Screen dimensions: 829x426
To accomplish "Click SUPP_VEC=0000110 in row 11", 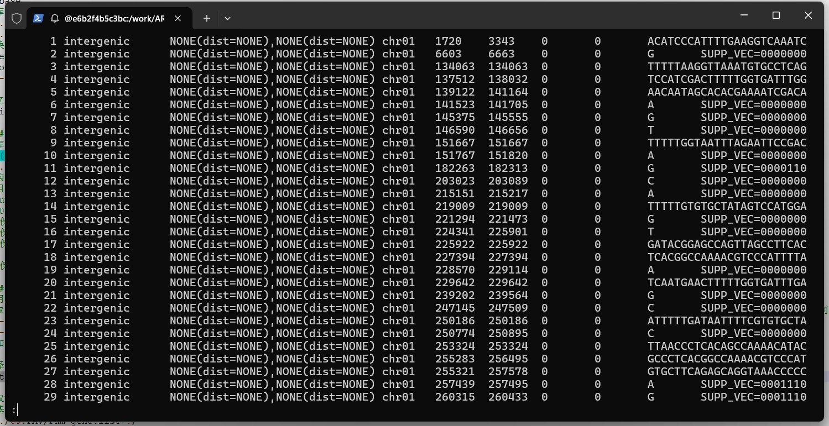I will [753, 169].
